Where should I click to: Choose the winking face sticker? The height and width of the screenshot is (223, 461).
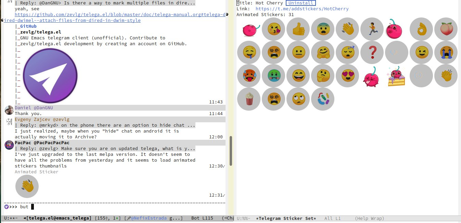(421, 52)
